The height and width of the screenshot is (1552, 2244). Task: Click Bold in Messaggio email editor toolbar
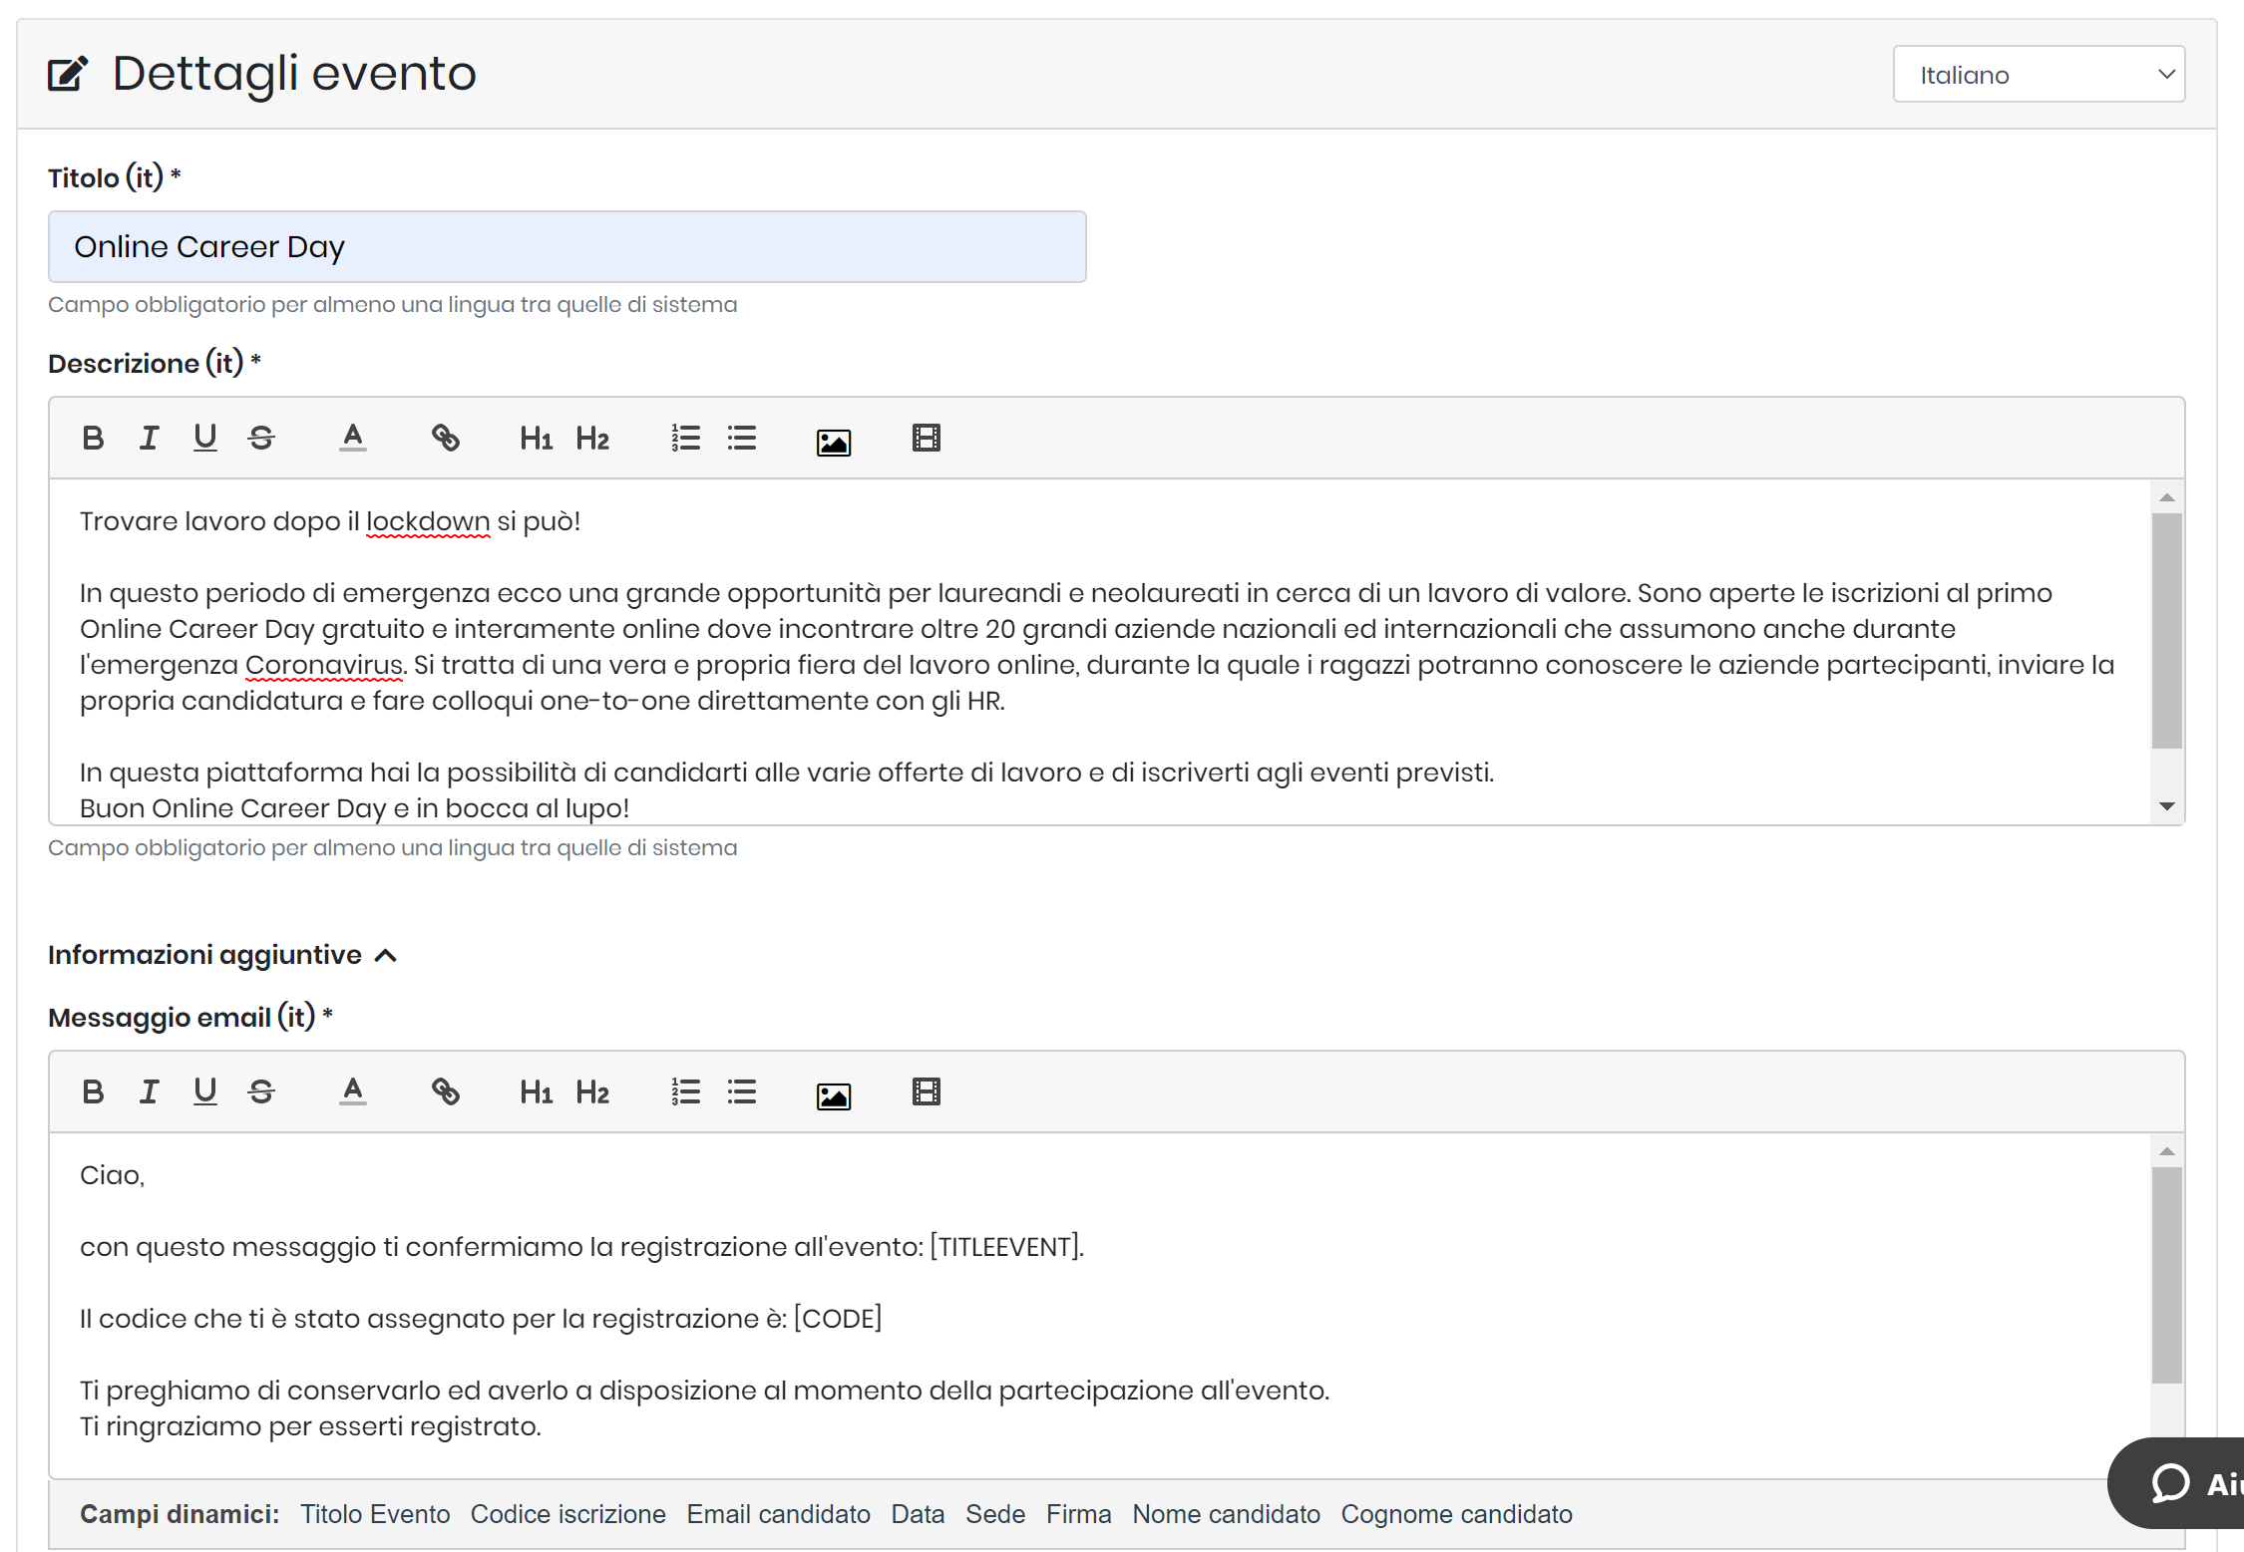[93, 1091]
